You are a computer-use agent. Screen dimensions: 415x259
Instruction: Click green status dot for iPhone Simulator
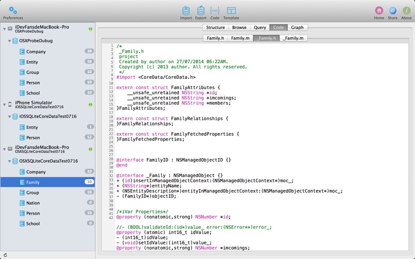(90, 105)
